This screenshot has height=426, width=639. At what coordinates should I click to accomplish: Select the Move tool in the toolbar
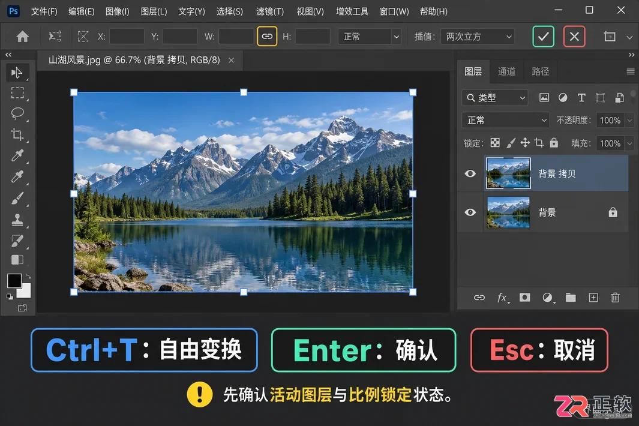tap(17, 73)
